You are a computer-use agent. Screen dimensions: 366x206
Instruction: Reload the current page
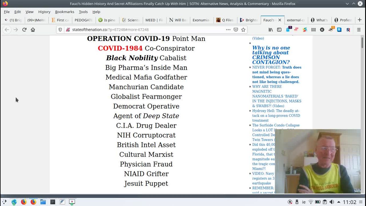[24, 29]
